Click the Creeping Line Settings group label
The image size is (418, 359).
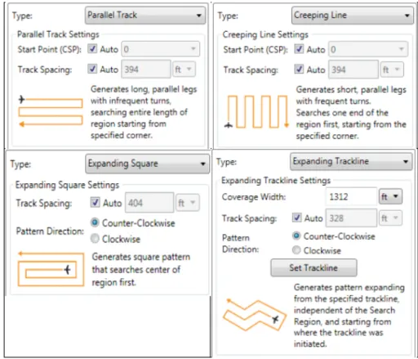pyautogui.click(x=265, y=34)
